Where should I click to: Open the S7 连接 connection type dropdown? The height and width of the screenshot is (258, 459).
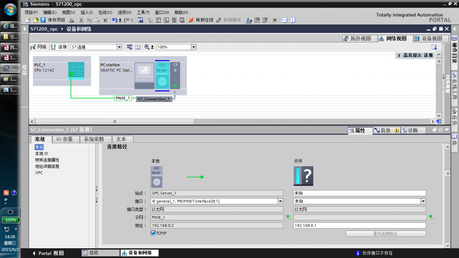click(x=119, y=47)
